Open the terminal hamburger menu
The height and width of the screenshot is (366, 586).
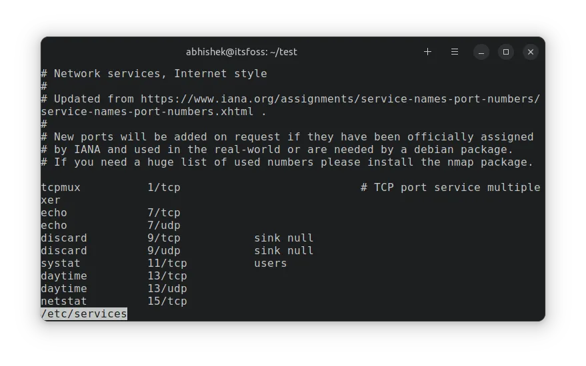coord(455,52)
